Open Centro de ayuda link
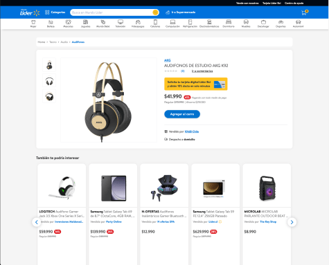Screen dimensions: 329x265 (x=294, y=3)
